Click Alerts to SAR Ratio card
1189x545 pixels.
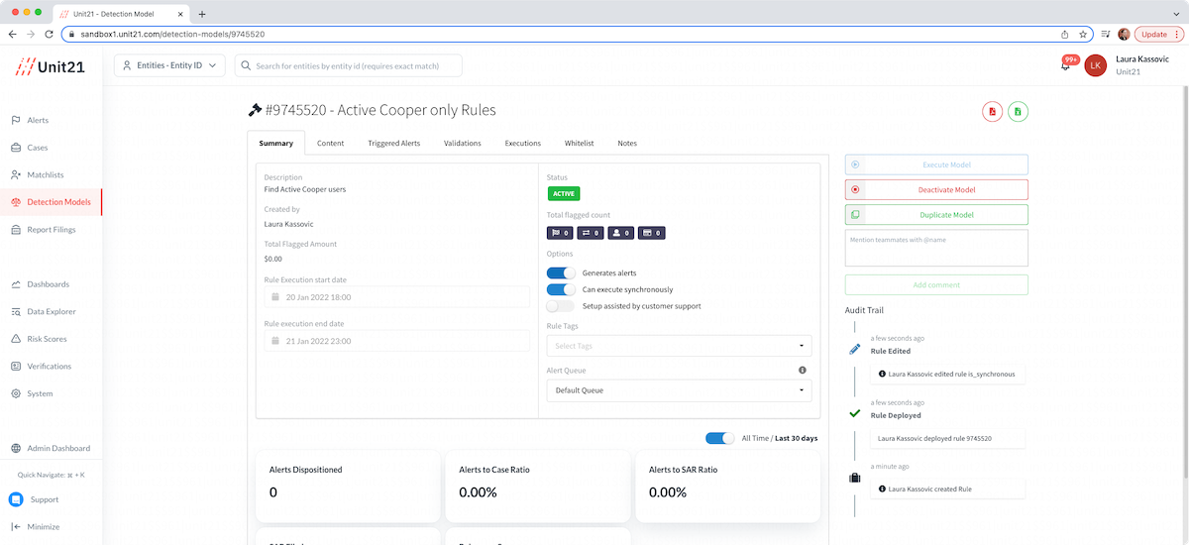(727, 486)
